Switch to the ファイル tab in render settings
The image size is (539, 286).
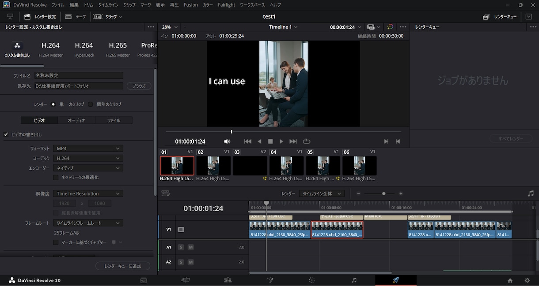(114, 120)
